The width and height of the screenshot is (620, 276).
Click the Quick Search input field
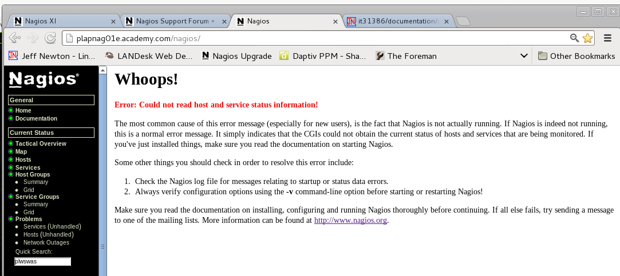tap(42, 261)
